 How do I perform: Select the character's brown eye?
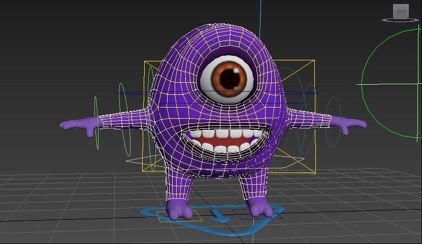(229, 79)
